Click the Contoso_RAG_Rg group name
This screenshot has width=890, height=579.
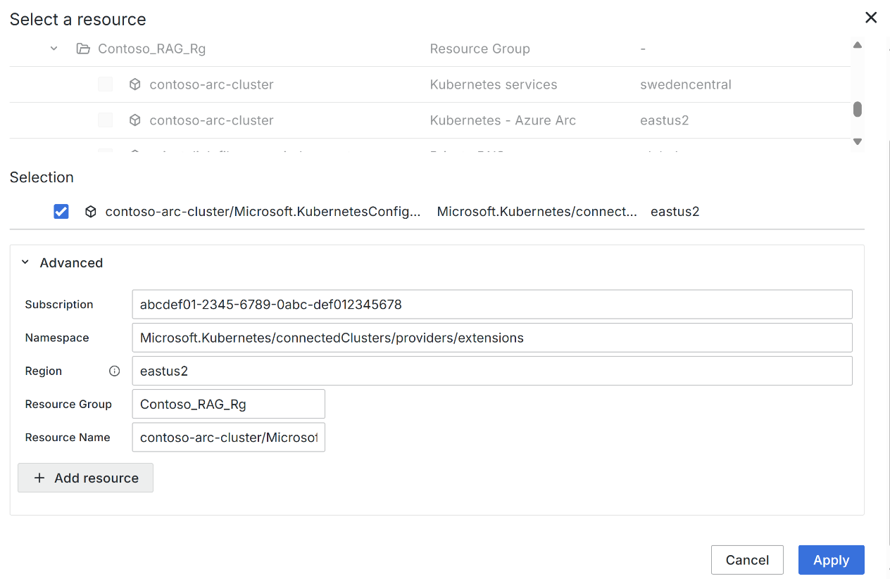151,49
